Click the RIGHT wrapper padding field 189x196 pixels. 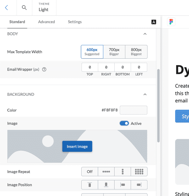[106, 67]
